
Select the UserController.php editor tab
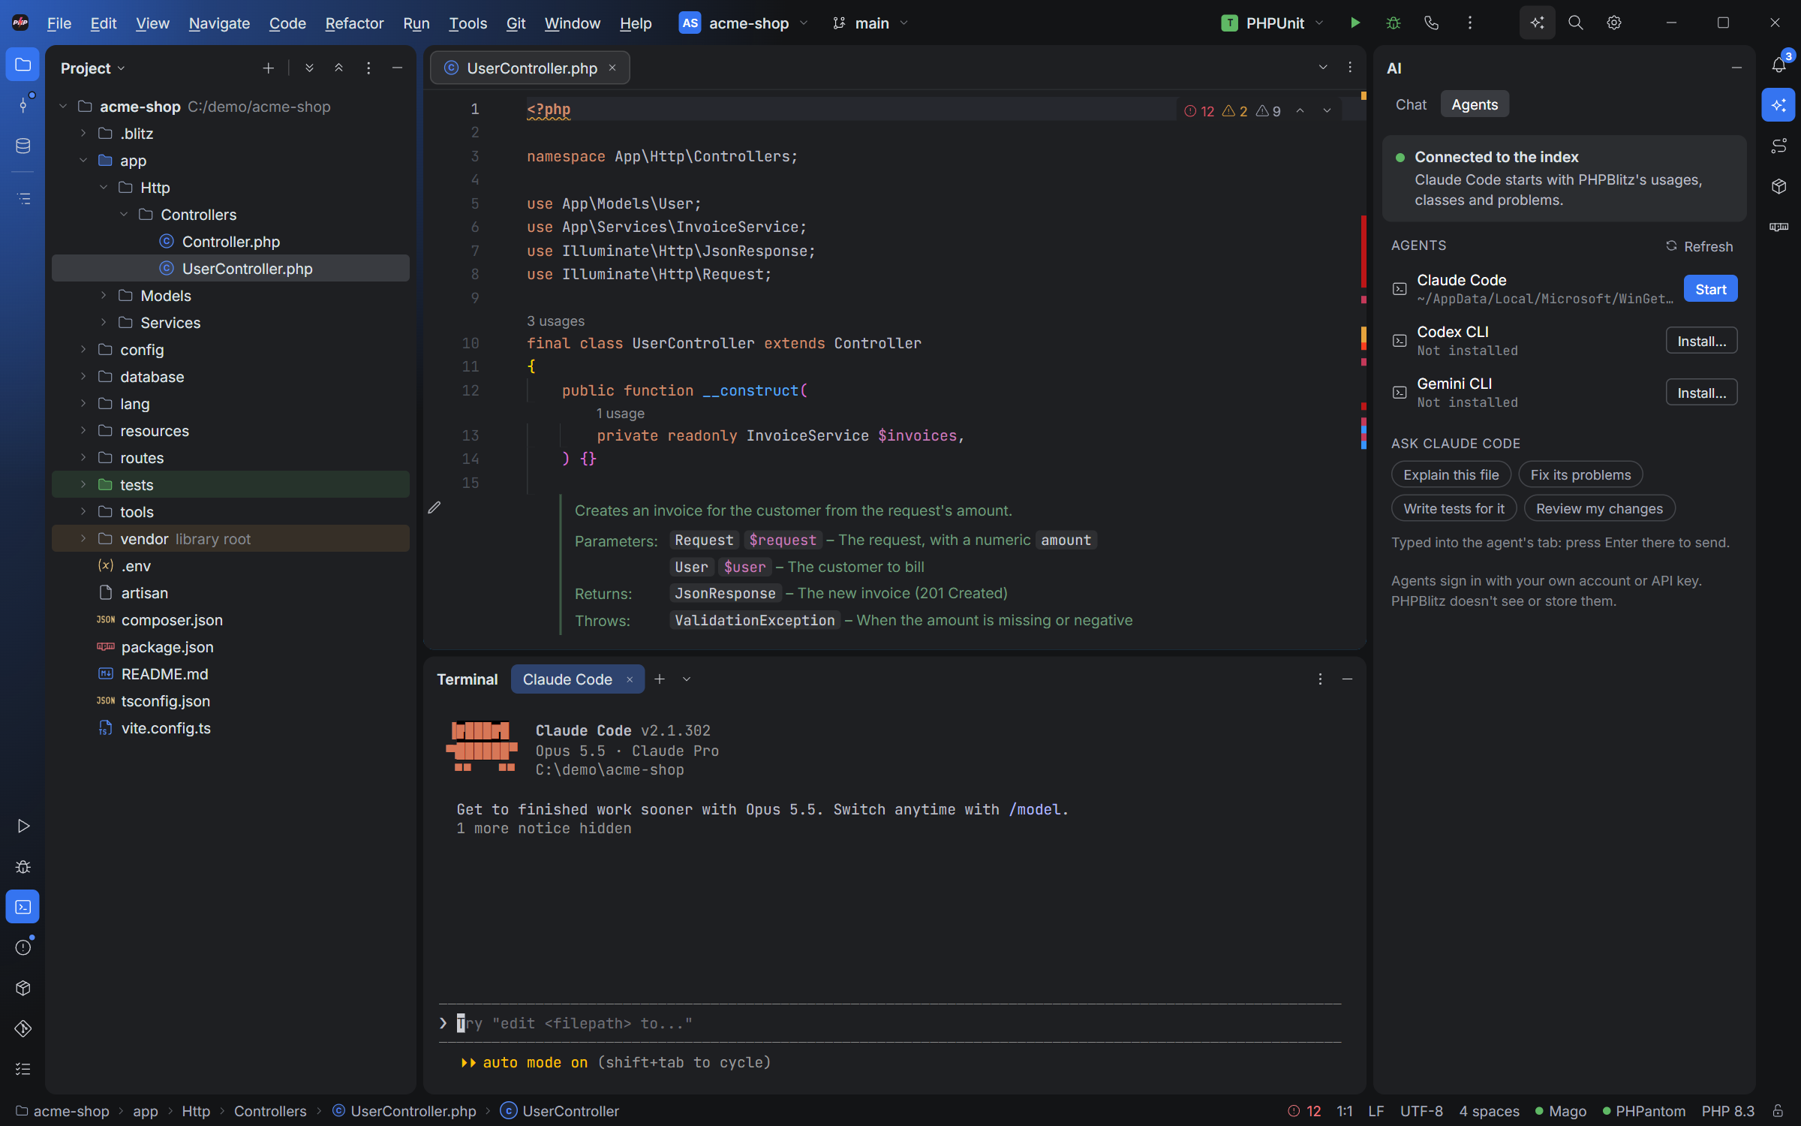[530, 68]
